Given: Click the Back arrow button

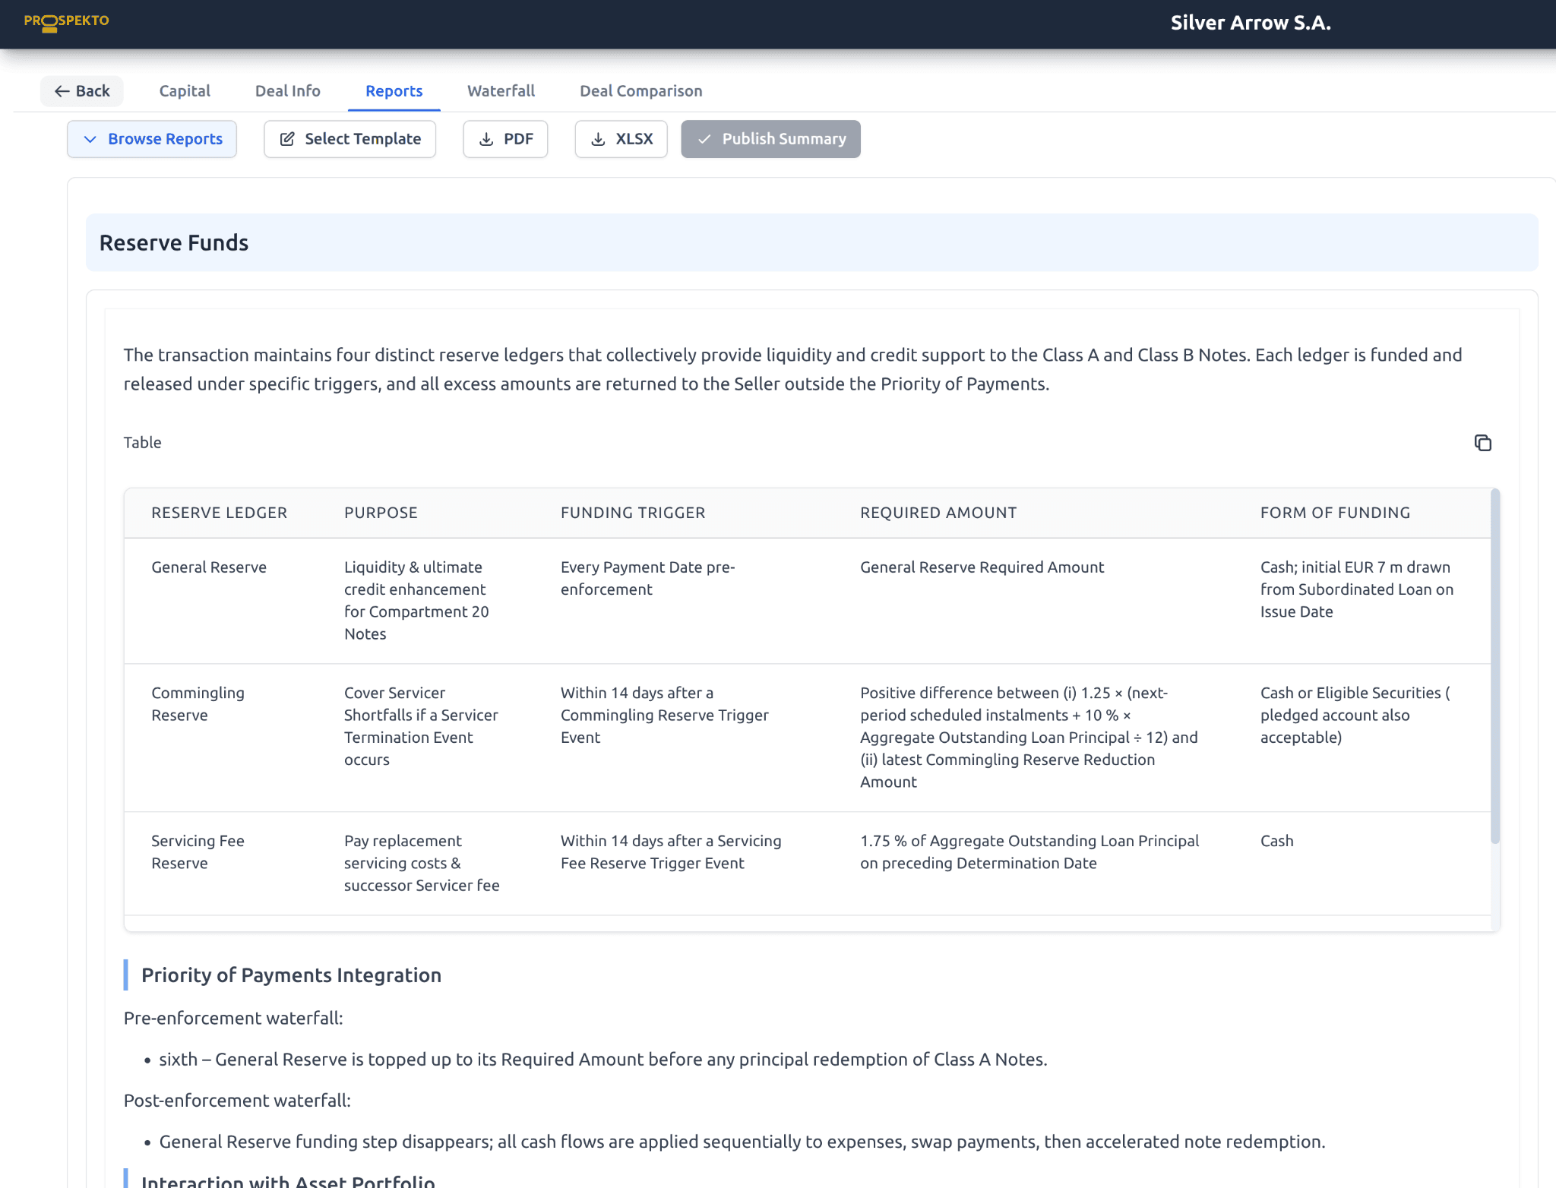Looking at the screenshot, I should pyautogui.click(x=82, y=91).
